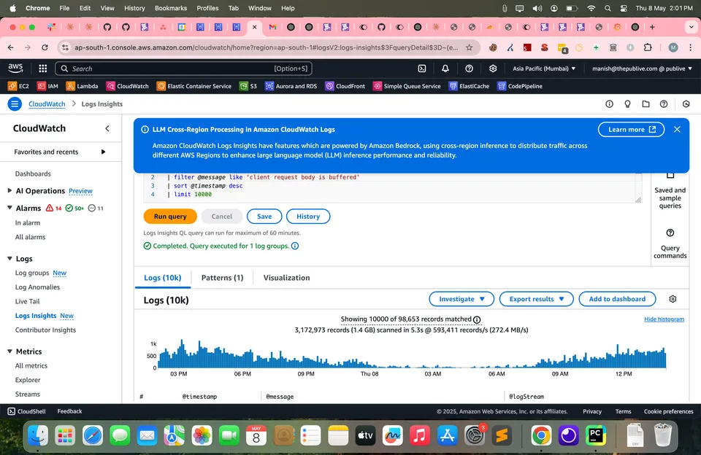Collapse the Alarms section
The height and width of the screenshot is (455, 701).
tap(9, 208)
